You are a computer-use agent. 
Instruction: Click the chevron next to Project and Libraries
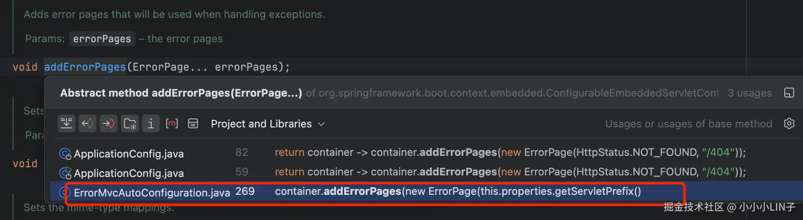coord(321,124)
